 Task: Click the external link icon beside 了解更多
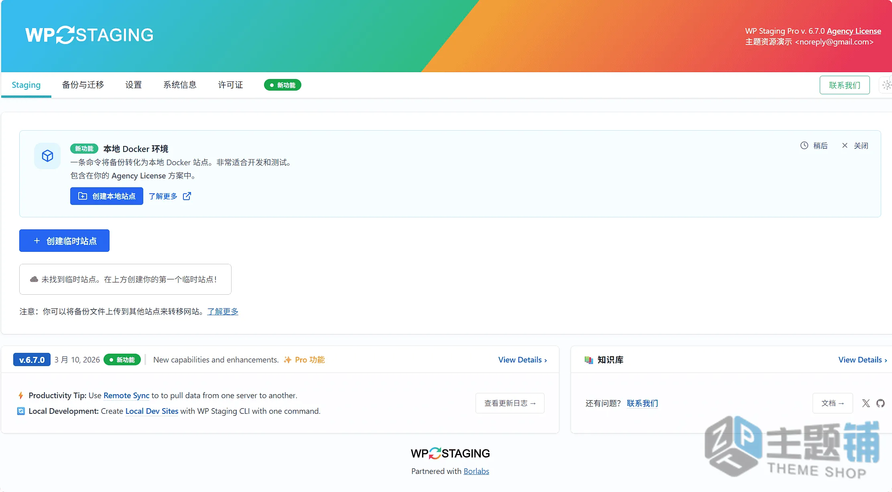[187, 196]
